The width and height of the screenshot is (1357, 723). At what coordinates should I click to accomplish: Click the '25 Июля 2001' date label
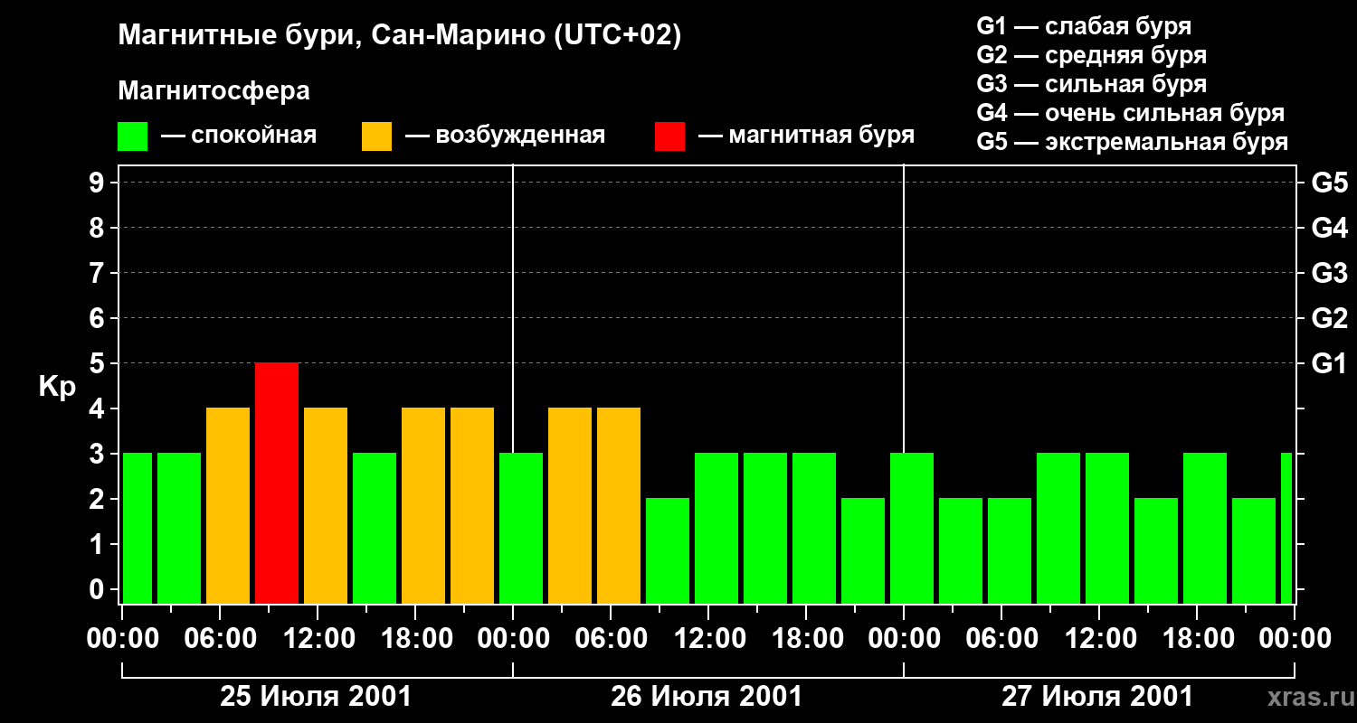(317, 697)
